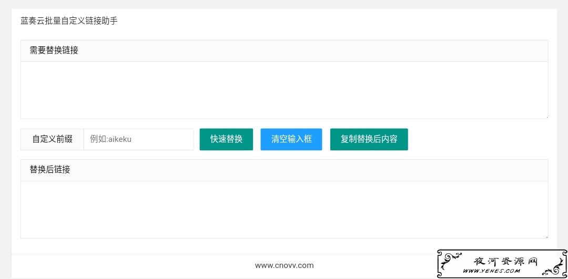Click the 自定义前缀 label

52,139
